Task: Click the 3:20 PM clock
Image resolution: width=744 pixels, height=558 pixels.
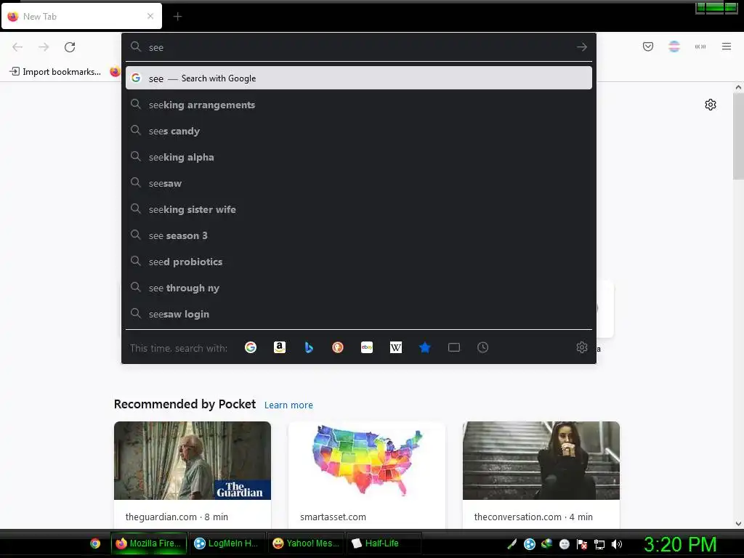Action: pos(680,544)
